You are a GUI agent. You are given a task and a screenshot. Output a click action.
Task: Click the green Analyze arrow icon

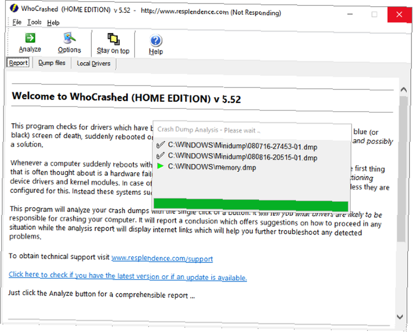tap(30, 38)
